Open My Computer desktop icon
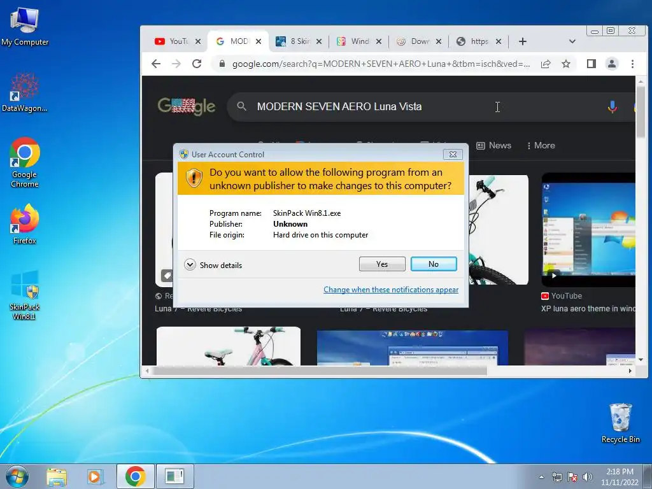This screenshot has width=652, height=489. click(25, 26)
